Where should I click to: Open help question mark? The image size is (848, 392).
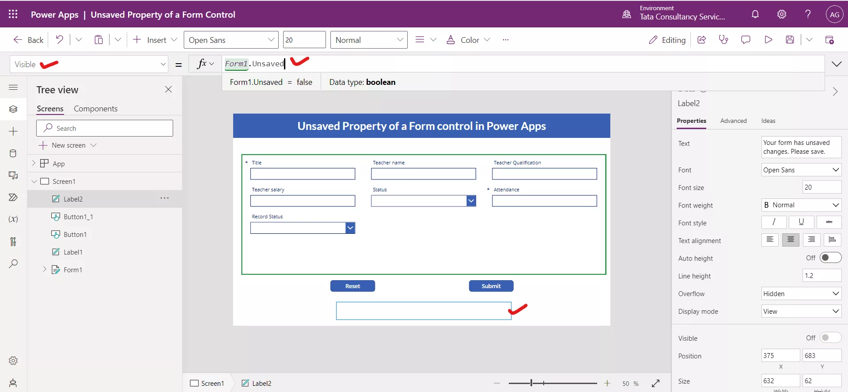point(808,14)
